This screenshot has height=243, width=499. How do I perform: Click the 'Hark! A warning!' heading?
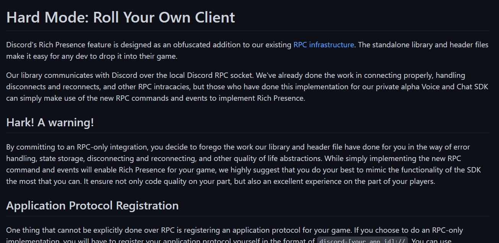coord(50,122)
